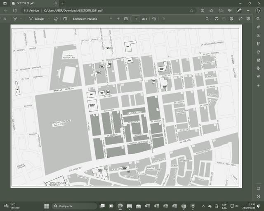The width and height of the screenshot is (264, 211).
Task: Open sidebar settings gear at bottom
Action: point(258,196)
